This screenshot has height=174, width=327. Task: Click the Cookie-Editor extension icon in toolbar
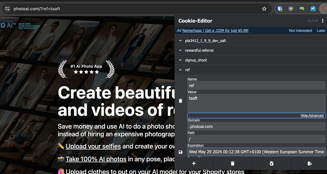tap(323, 9)
